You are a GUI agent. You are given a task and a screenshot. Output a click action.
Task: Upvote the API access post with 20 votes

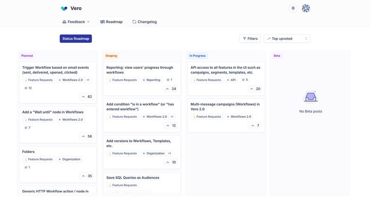pyautogui.click(x=255, y=89)
